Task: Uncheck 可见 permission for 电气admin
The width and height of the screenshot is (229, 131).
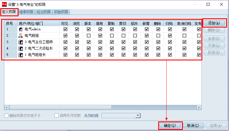Action: pos(65,29)
